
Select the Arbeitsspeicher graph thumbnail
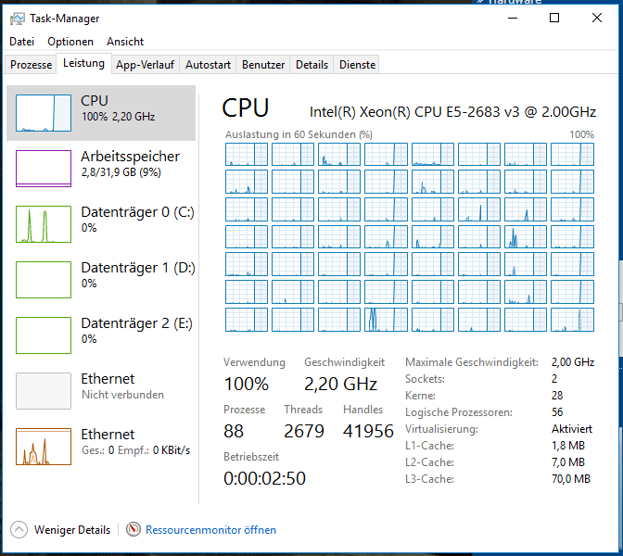tap(44, 169)
